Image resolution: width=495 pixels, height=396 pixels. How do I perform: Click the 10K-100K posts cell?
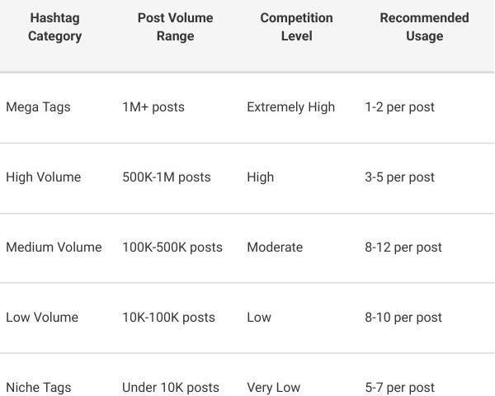coord(168,318)
